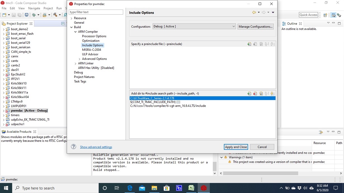Click the Open Perspective icon near Quick Access

[x=325, y=15]
